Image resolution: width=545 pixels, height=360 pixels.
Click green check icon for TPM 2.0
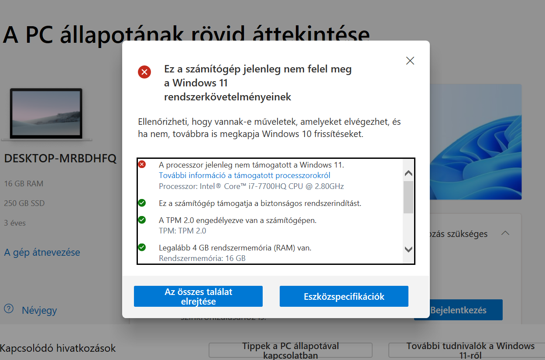pos(142,220)
